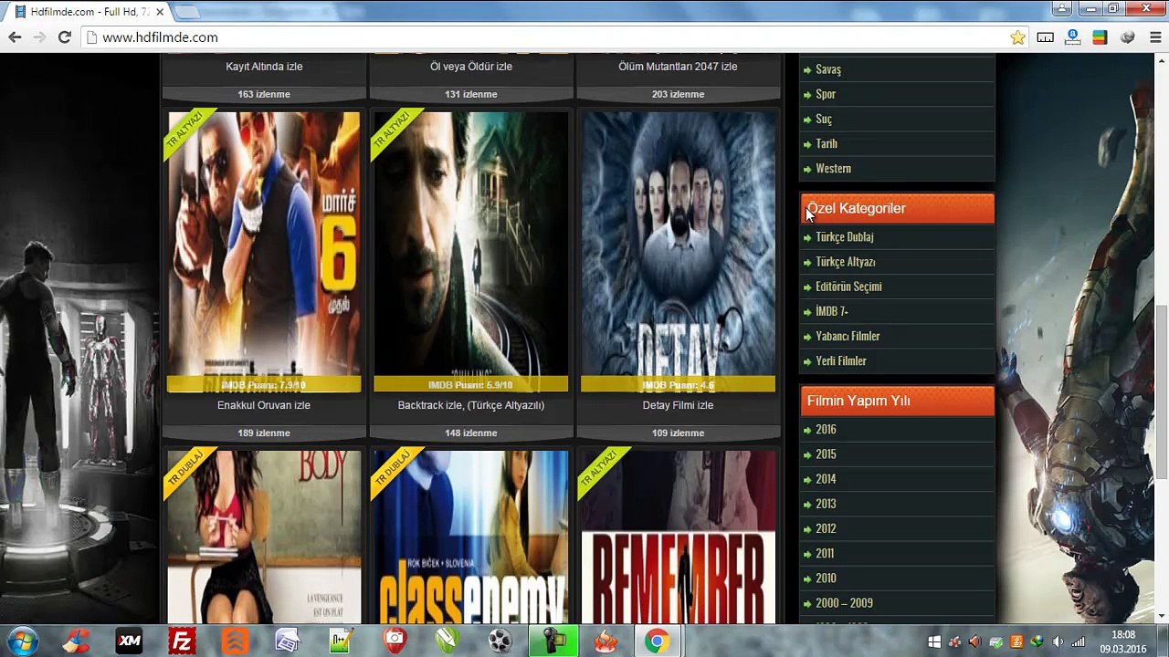Open the Windows Start menu
Screen dimensions: 1169x657
(23, 641)
